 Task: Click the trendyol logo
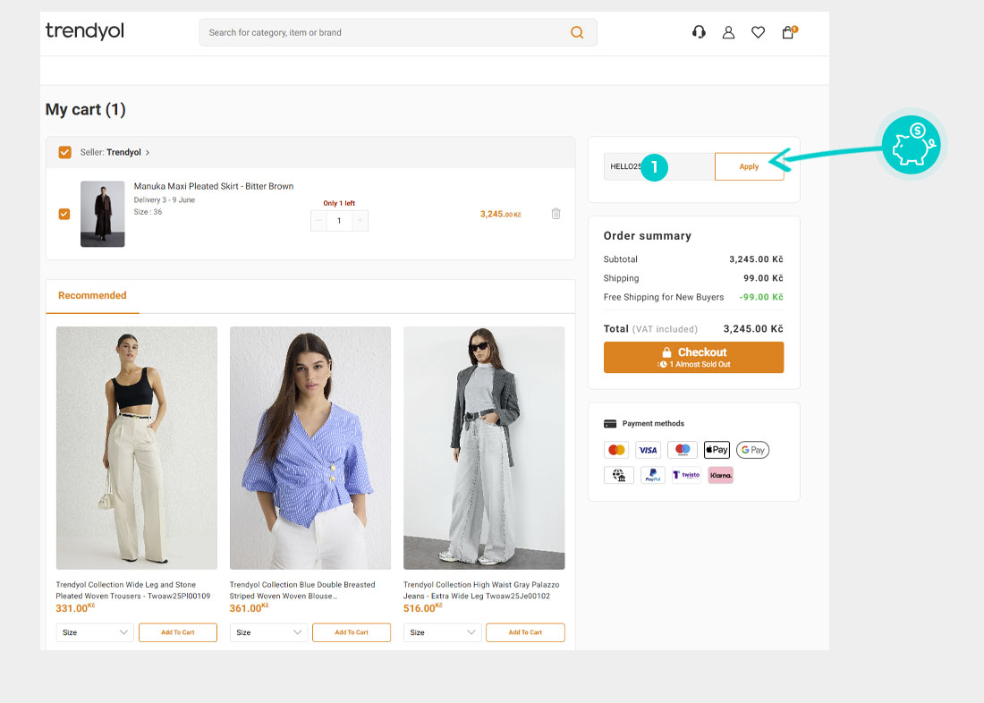tap(85, 30)
